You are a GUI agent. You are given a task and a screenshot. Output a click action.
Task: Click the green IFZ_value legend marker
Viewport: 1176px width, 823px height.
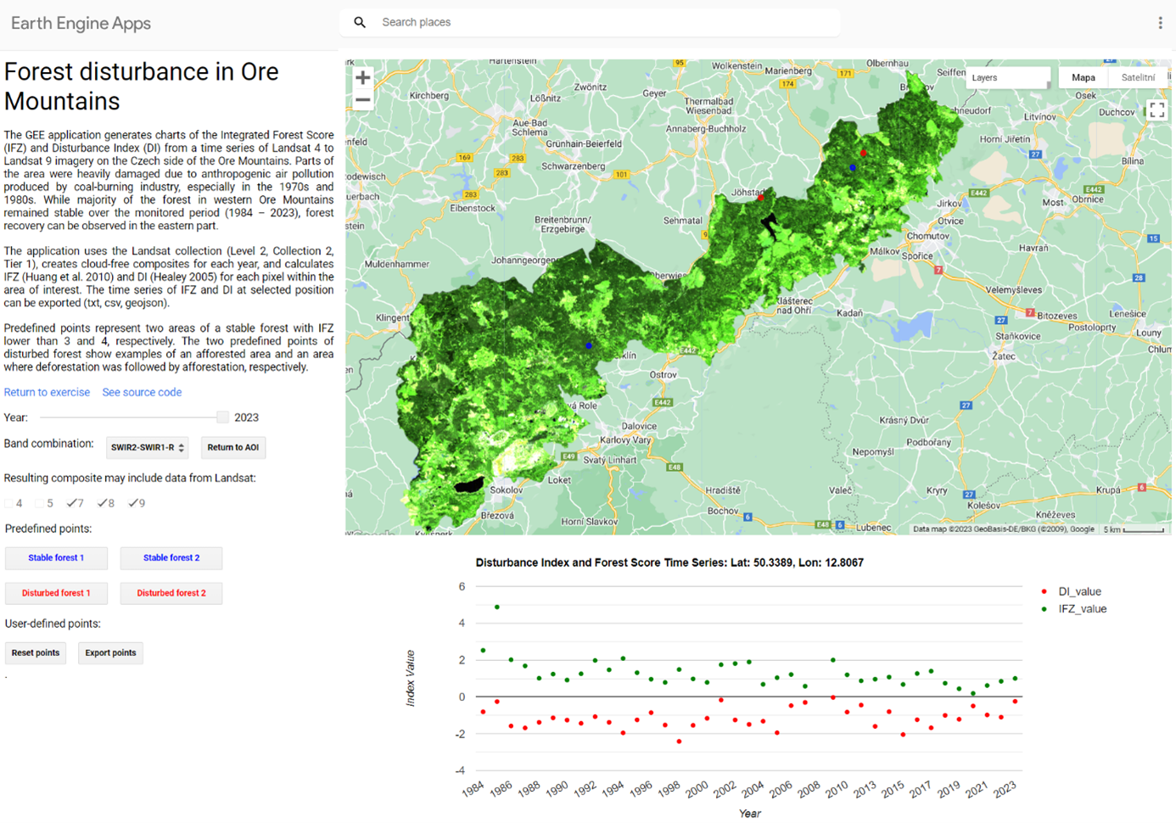1043,608
